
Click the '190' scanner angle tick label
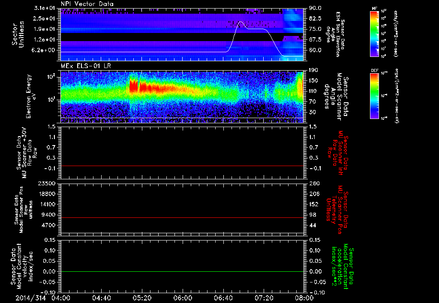tap(313, 70)
